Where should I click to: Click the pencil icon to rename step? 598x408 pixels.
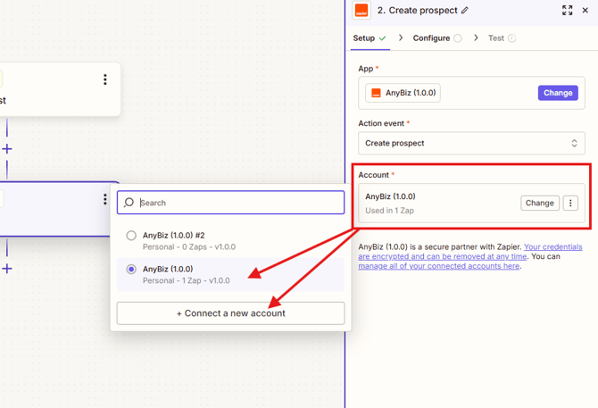tap(464, 11)
